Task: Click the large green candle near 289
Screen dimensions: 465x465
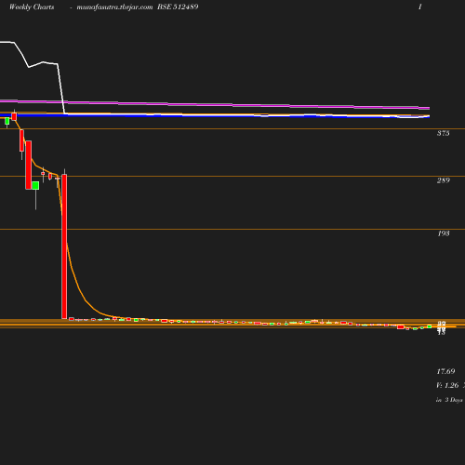Action: [35, 185]
